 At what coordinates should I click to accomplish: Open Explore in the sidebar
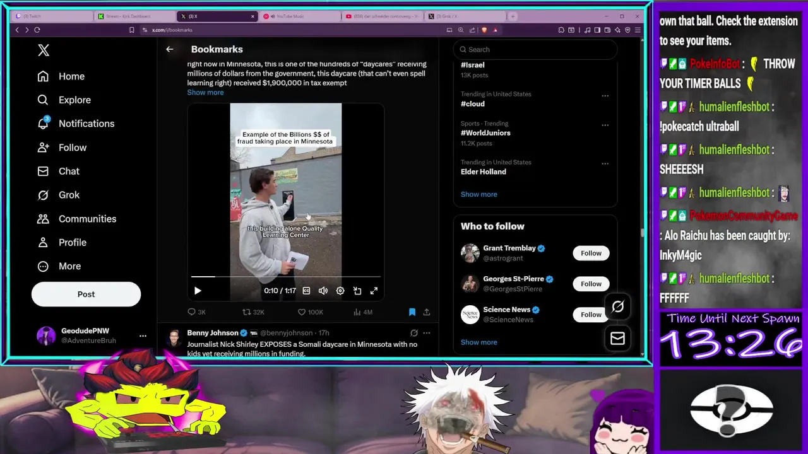64,100
